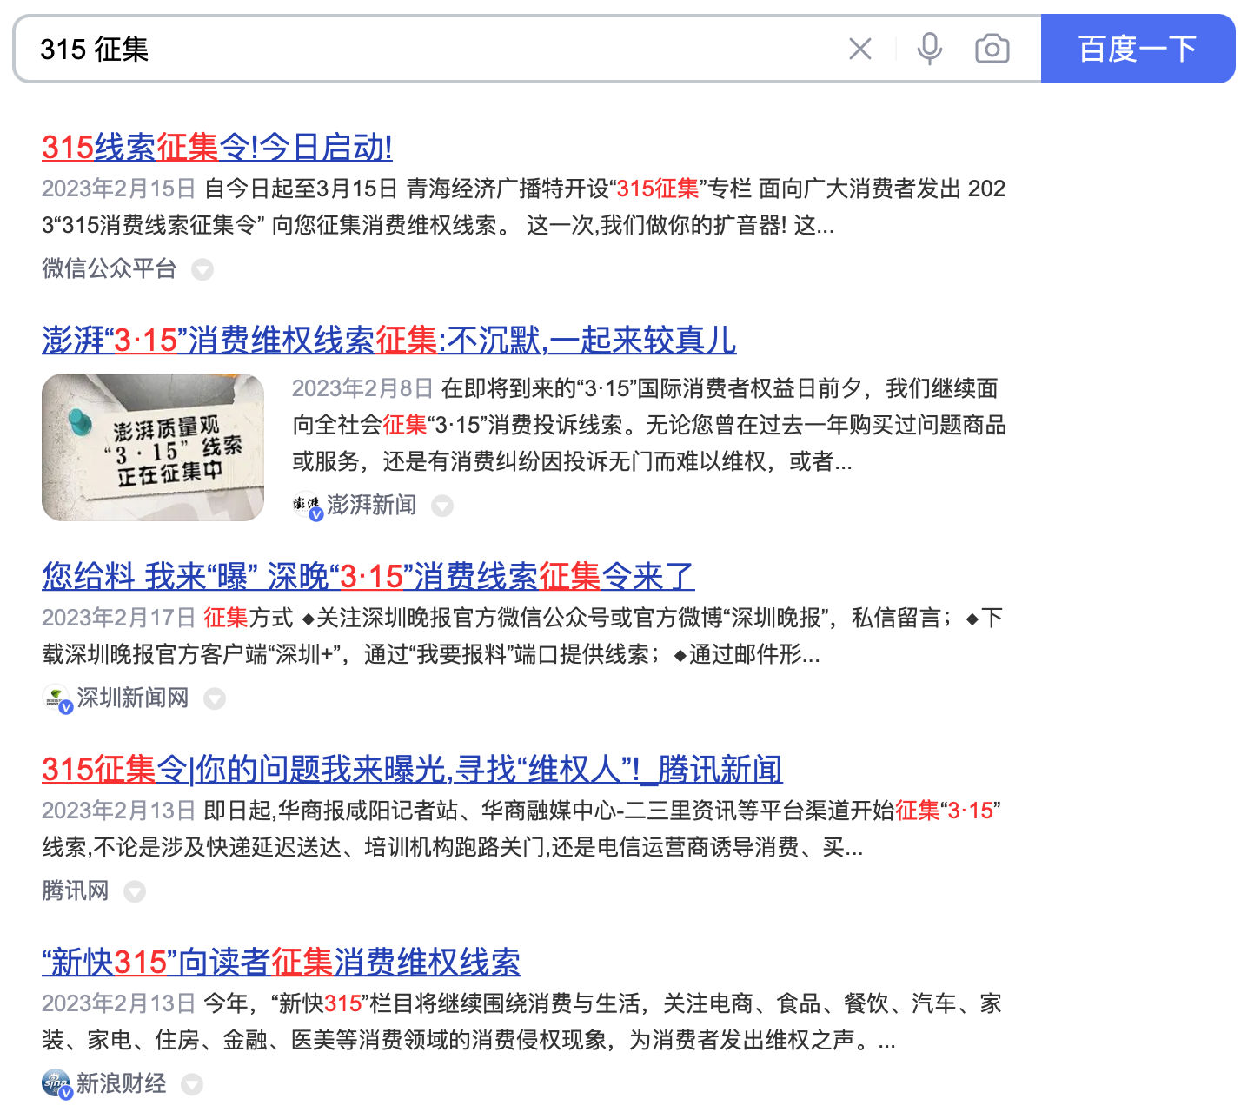Open the 澎湃新闻 source name
Screen dimensions: 1241x1112
point(371,505)
